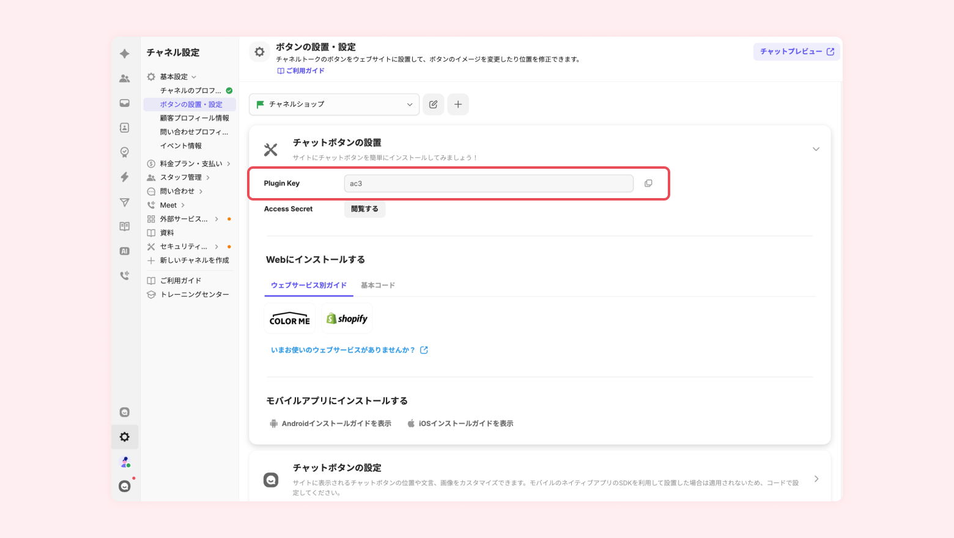The height and width of the screenshot is (538, 954).
Task: Click 閲覧する to view Access Secret
Action: [364, 209]
